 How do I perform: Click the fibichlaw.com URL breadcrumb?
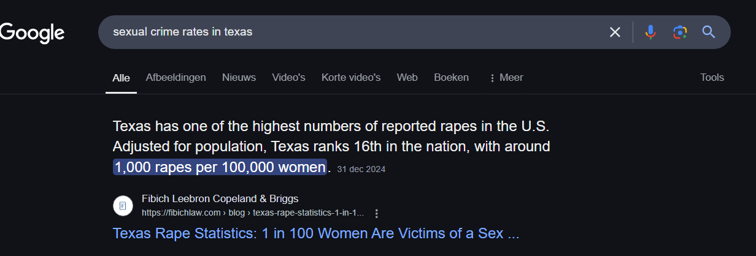(x=253, y=213)
